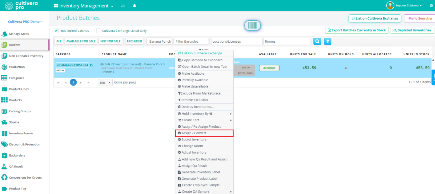The height and width of the screenshot is (194, 435).
Task: Choose Adjust Inventory from context menu
Action: click(204, 152)
